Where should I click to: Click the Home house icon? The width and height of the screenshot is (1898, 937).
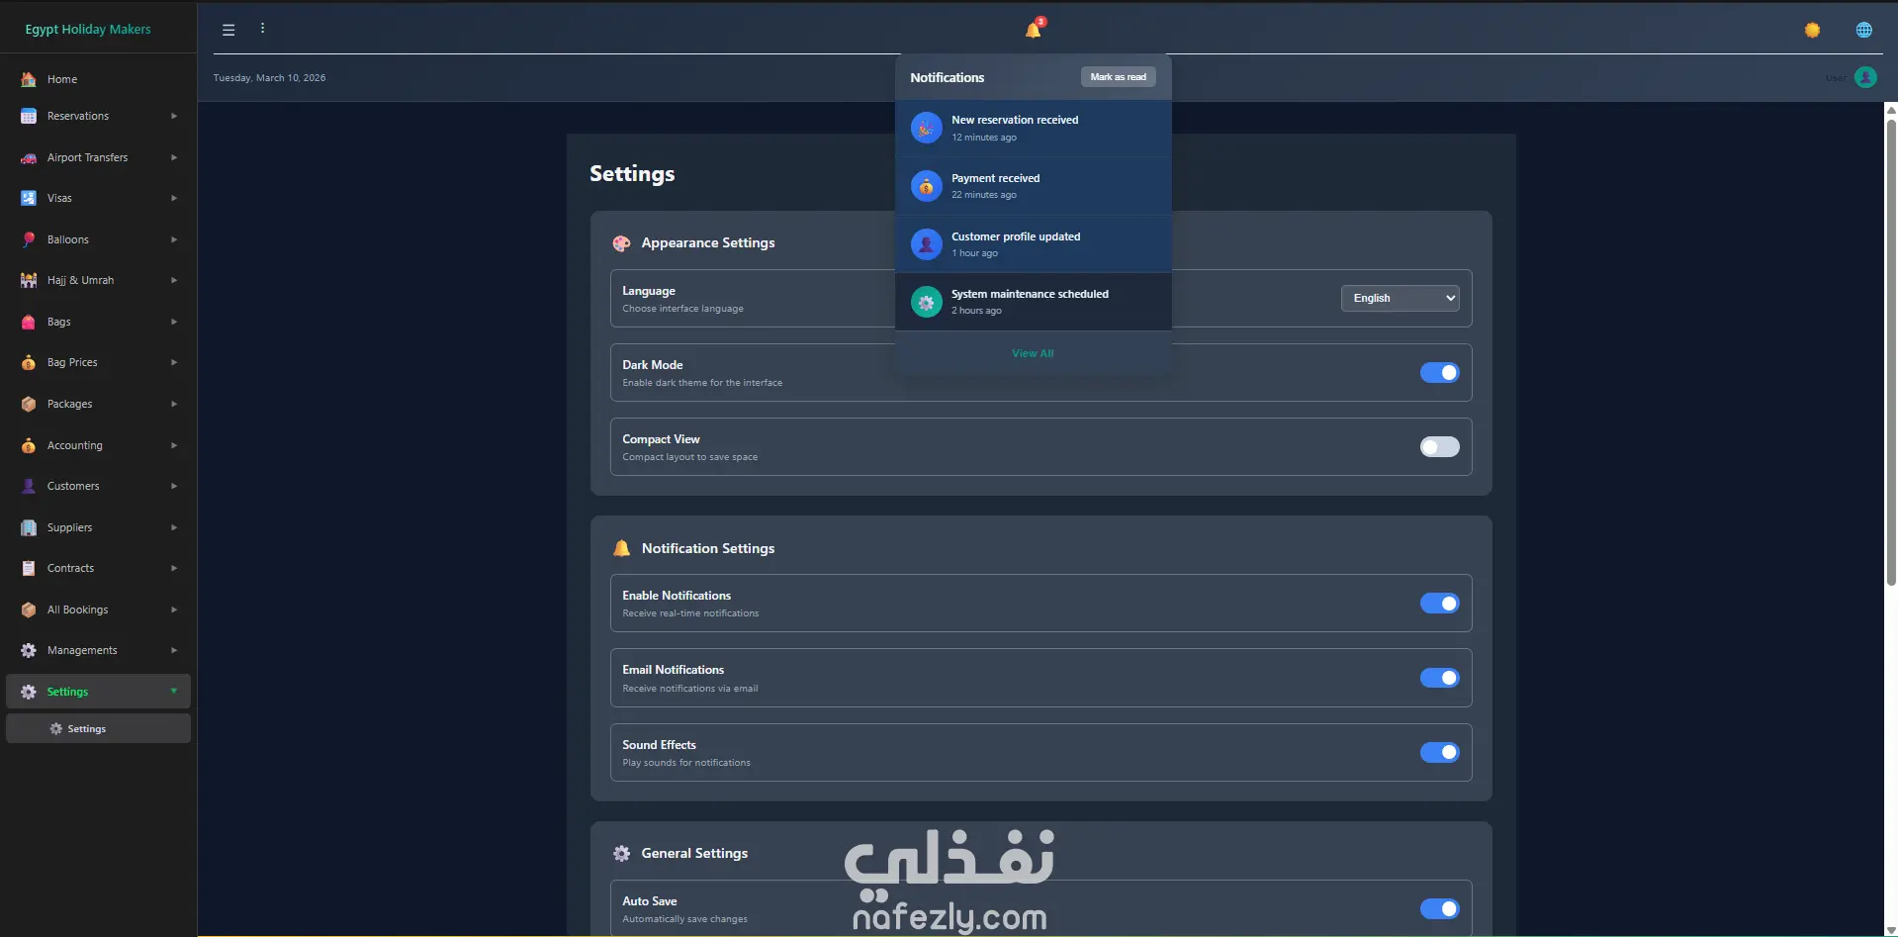click(x=29, y=79)
